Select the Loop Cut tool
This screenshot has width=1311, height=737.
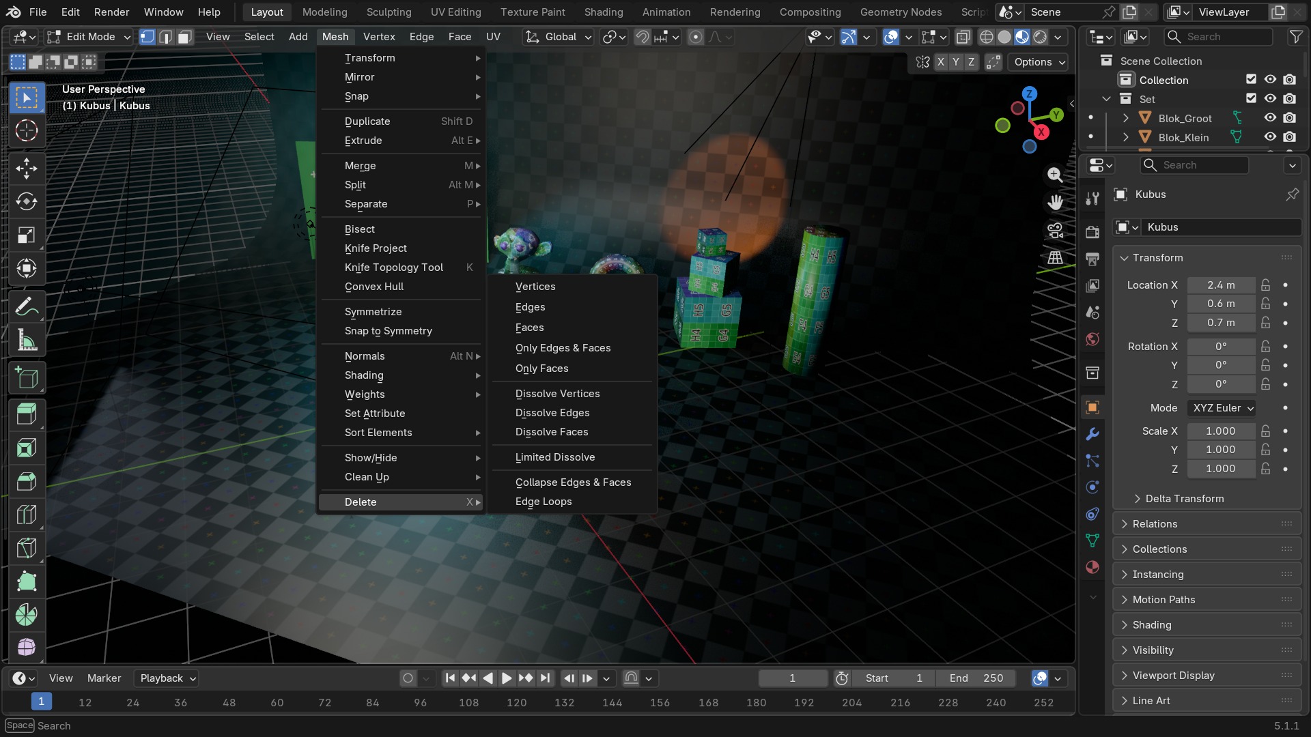pos(27,515)
